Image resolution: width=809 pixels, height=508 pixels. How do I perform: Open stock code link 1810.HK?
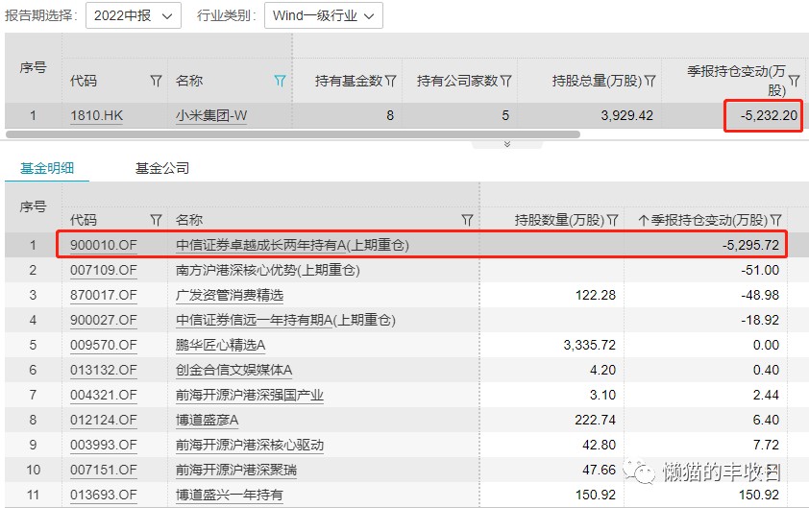coord(96,115)
